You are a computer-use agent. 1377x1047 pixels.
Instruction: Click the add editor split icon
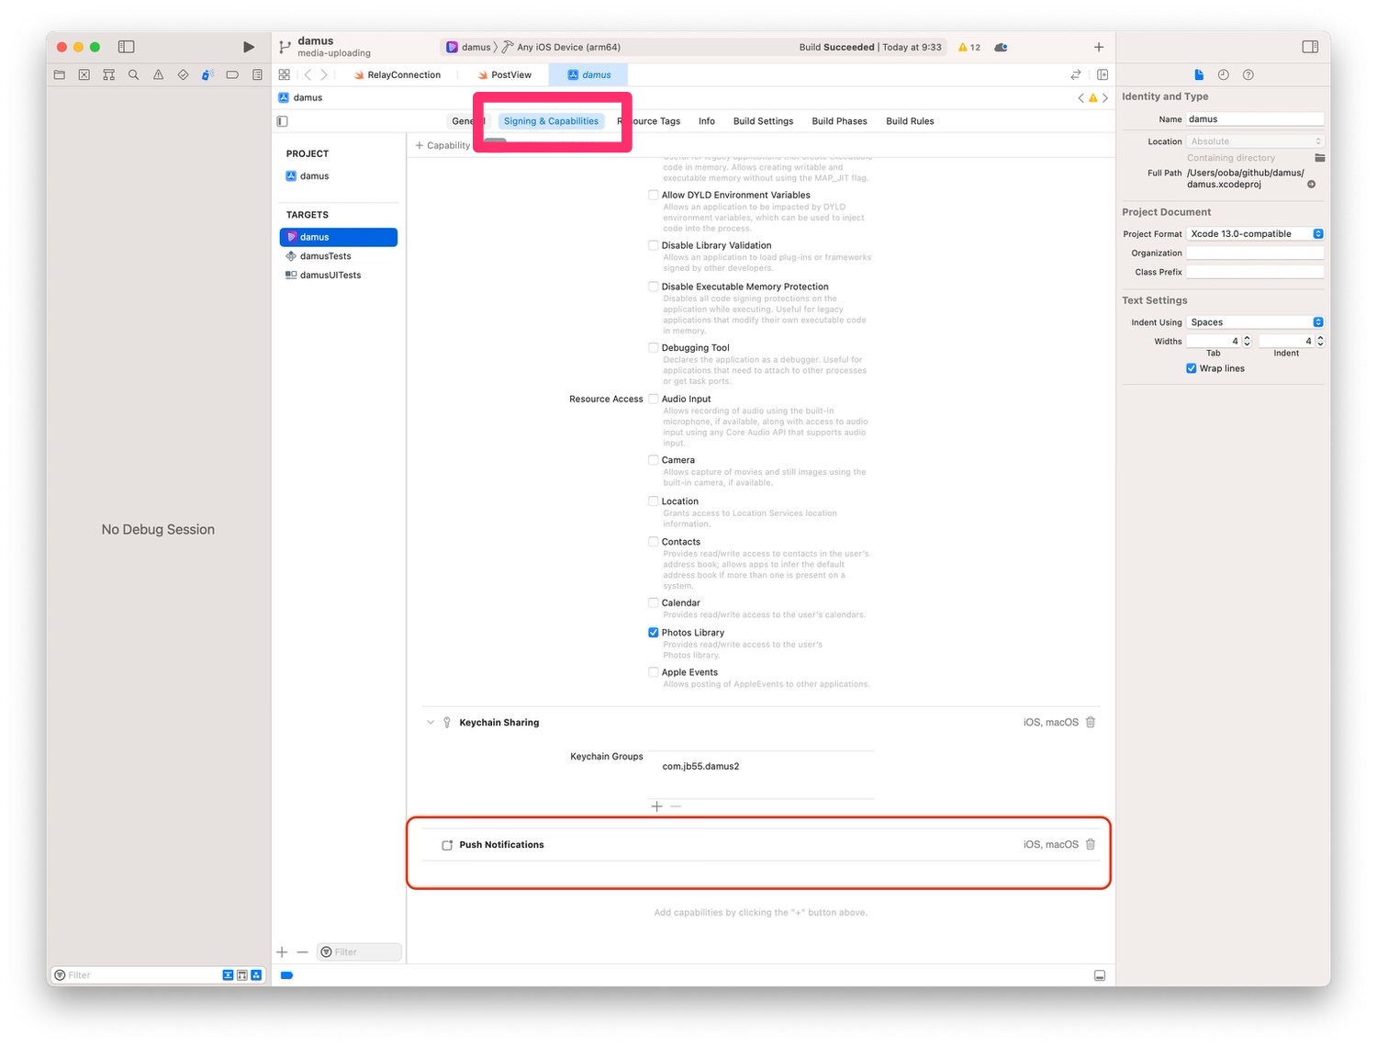tap(1103, 75)
